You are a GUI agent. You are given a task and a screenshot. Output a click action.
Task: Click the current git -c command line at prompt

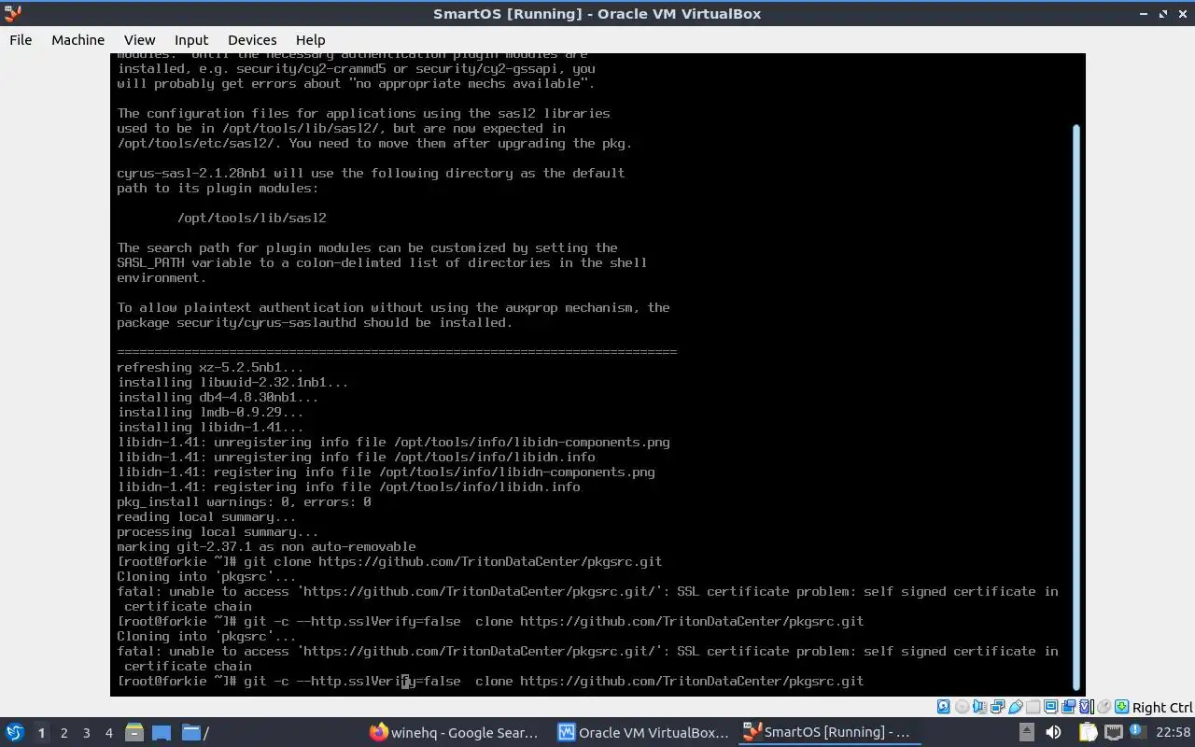coord(490,681)
